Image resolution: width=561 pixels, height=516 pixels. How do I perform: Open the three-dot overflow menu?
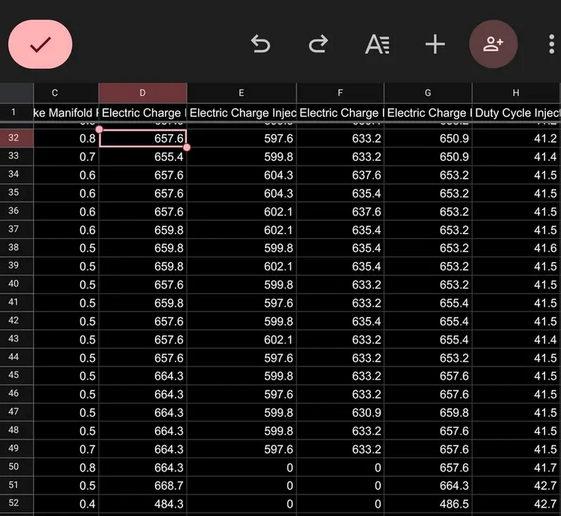click(551, 45)
